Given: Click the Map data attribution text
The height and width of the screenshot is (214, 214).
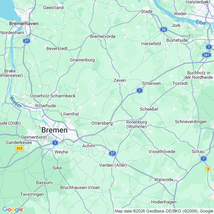Looking at the screenshot, I should (x=164, y=211).
